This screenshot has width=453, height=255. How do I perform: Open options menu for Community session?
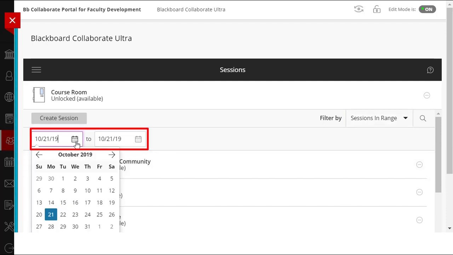click(419, 165)
